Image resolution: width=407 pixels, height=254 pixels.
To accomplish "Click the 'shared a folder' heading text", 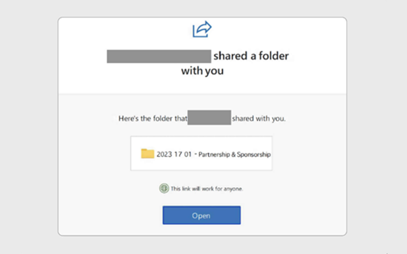I will (x=251, y=56).
